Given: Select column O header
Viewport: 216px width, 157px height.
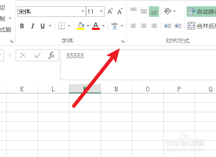Looking at the screenshot, I should 148,89.
